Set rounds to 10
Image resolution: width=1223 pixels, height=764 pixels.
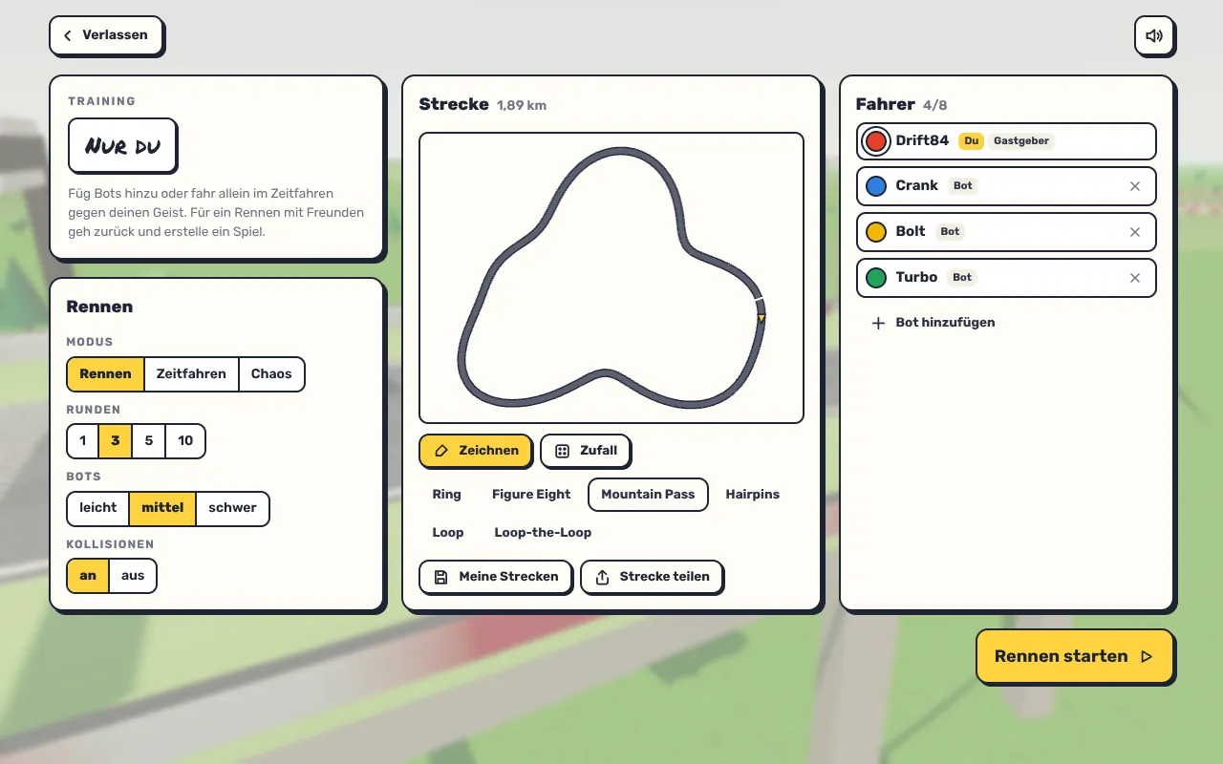point(185,441)
